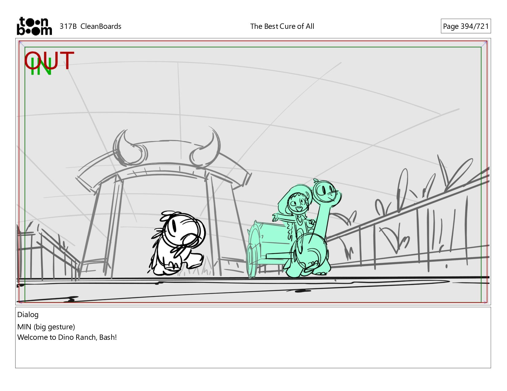
Task: Click the green 'IN' marker
Action: (41, 67)
